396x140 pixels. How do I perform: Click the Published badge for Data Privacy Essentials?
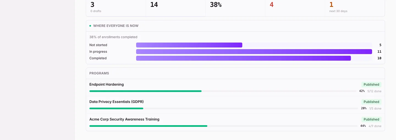pos(371,102)
